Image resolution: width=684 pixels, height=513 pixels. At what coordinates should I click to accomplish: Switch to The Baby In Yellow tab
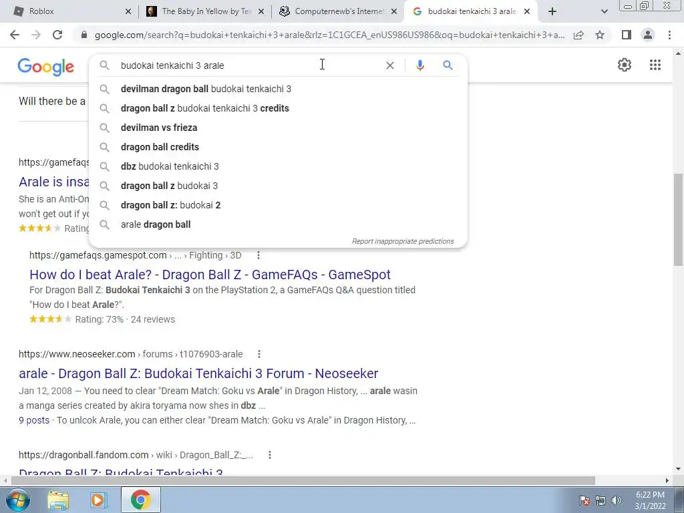pyautogui.click(x=205, y=11)
